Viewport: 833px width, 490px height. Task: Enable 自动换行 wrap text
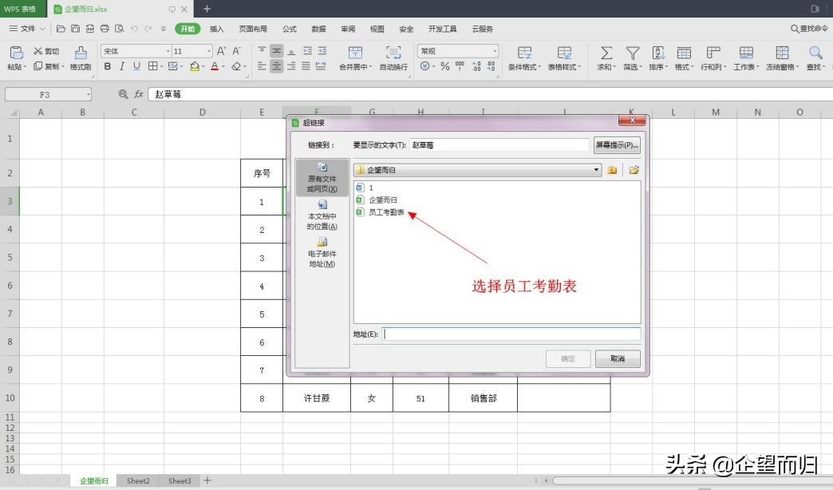pos(393,57)
